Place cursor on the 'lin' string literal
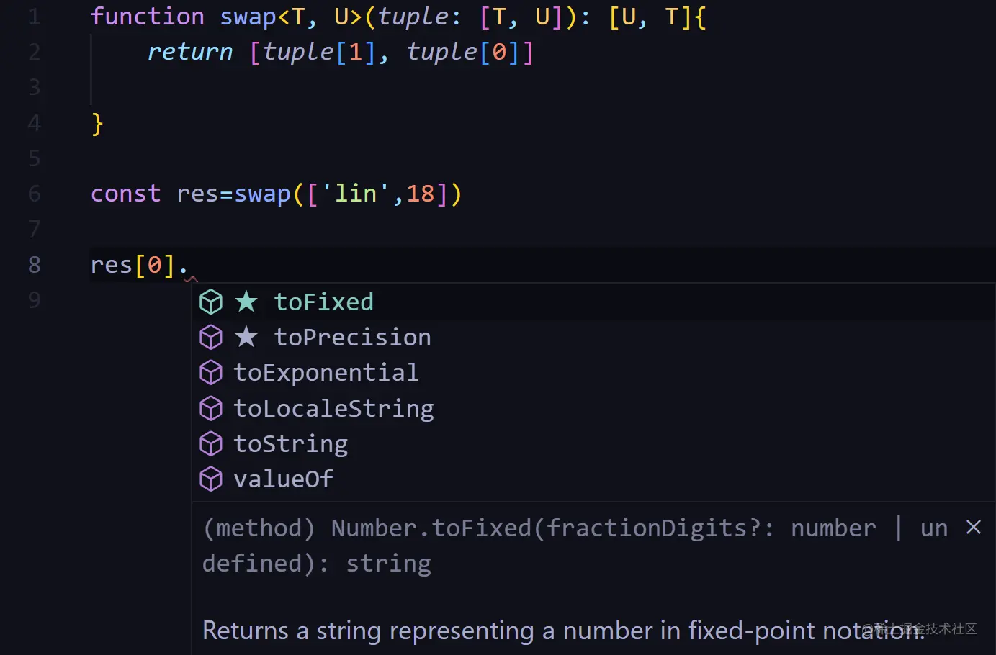The height and width of the screenshot is (655, 996). point(355,194)
